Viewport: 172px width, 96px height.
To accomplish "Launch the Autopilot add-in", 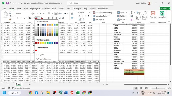I will (x=162, y=15).
